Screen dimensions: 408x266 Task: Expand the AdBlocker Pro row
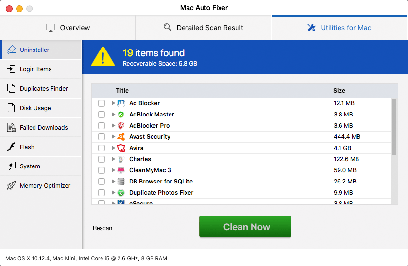point(113,125)
